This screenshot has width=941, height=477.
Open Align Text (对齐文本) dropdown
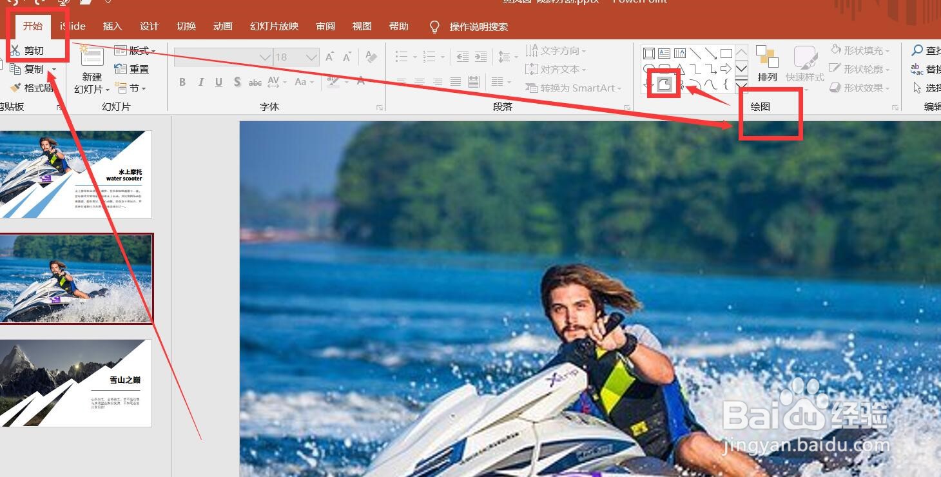click(556, 69)
